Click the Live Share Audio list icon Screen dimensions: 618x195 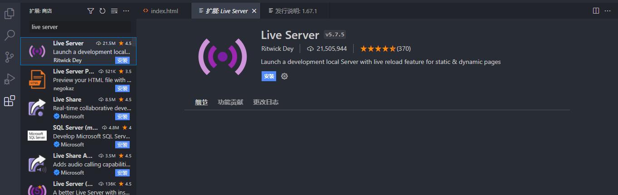37,164
